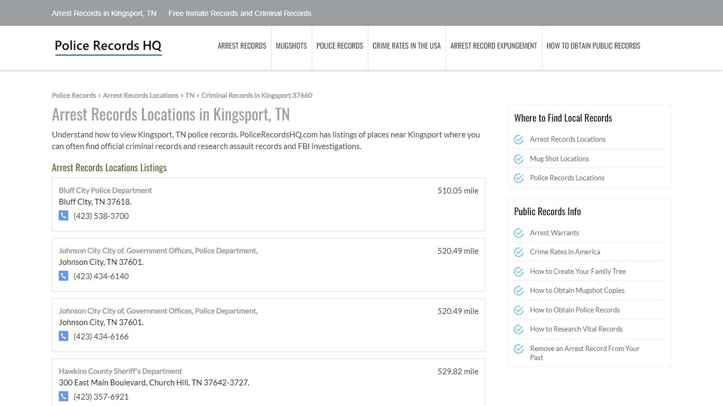Open Johnson City listing with phone 434-6166

[158, 311]
